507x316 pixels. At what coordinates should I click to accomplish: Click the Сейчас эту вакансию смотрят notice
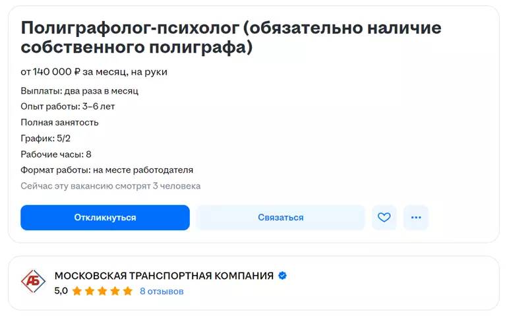[x=110, y=186]
